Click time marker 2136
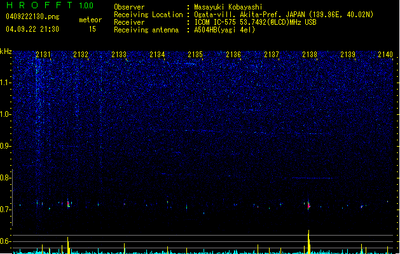The image size is (400, 254). click(233, 55)
